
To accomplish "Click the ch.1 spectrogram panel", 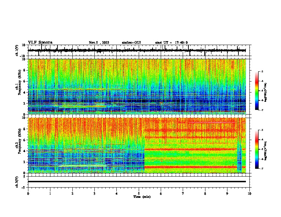I will click(137, 87).
